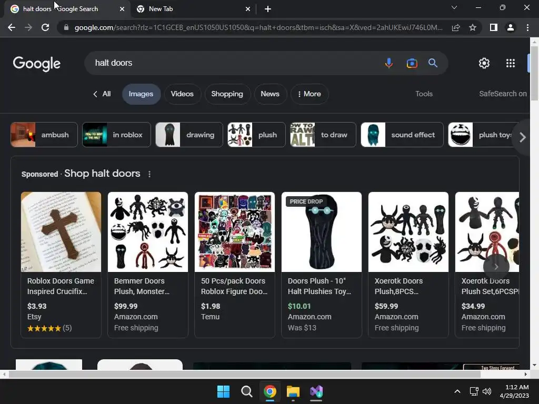Switch to All results
This screenshot has width=539, height=404.
point(106,94)
